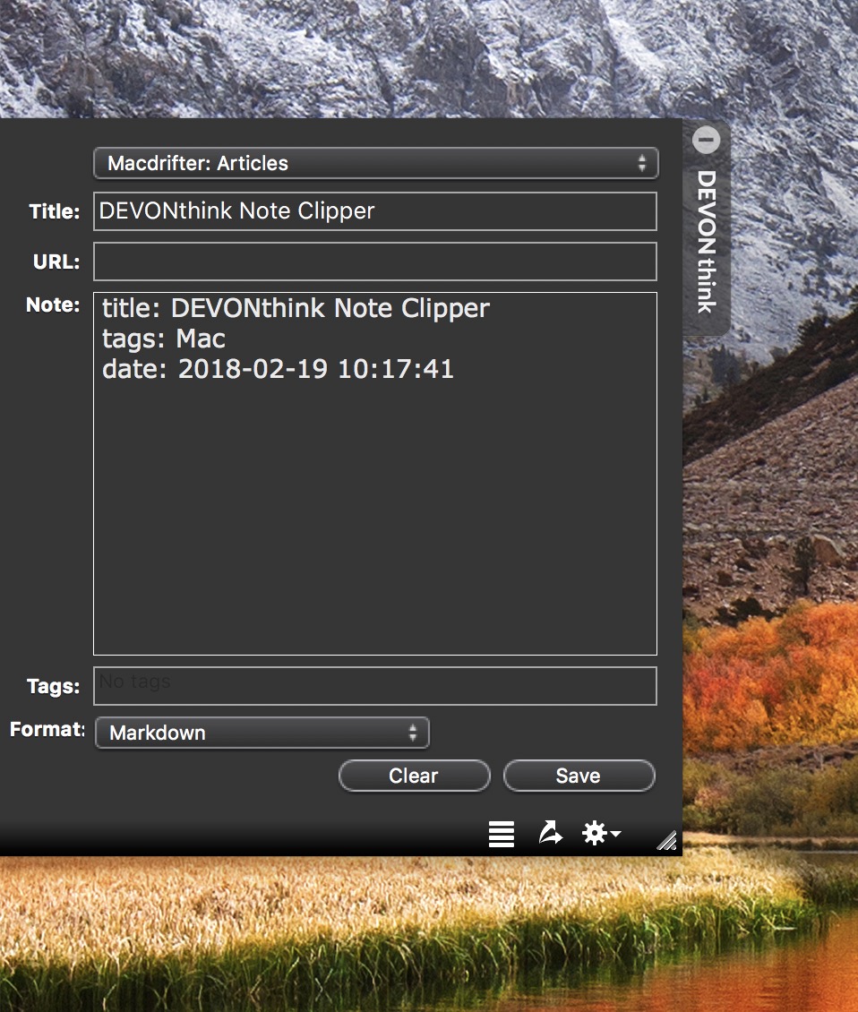This screenshot has height=1012, width=858.
Task: Click the "tags: Mac" line in the note
Action: 164,339
